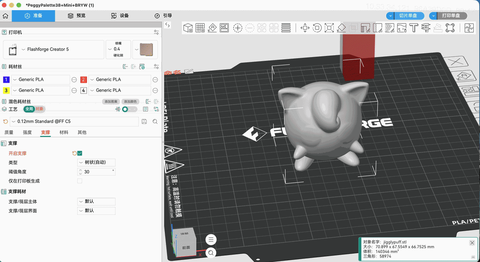Edit filament 1 via its three-dots icon
The height and width of the screenshot is (262, 480).
pyautogui.click(x=74, y=80)
